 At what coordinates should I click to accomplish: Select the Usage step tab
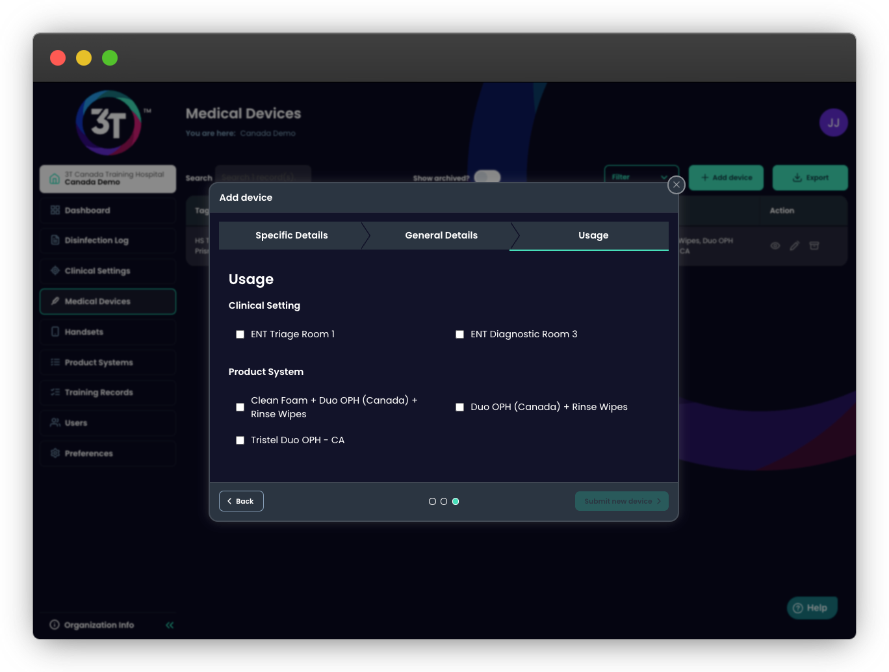593,235
